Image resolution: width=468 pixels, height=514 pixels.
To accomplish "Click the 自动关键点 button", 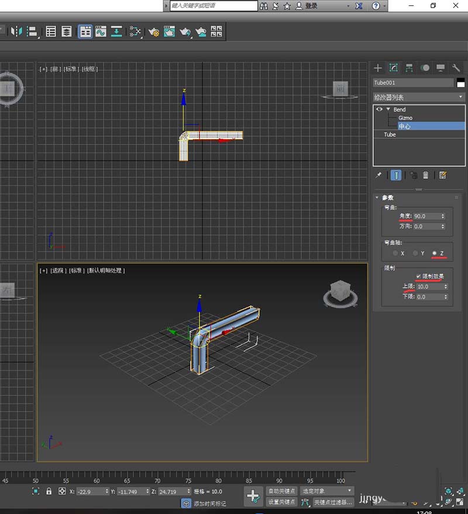I will [281, 491].
